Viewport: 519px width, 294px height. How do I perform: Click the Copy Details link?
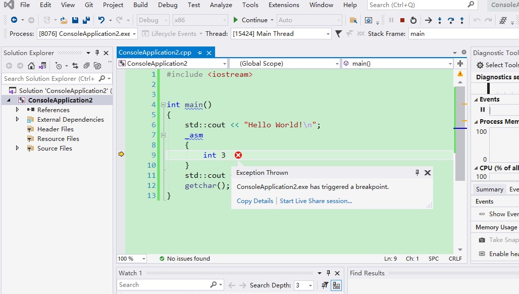pos(255,201)
